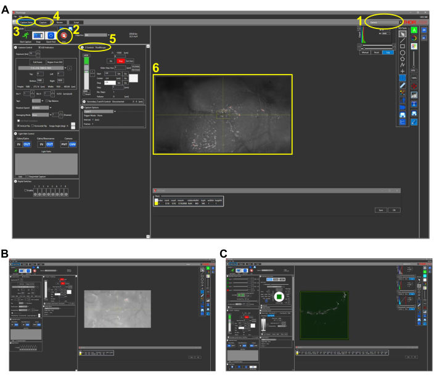Click the Set Zero button
Image resolution: width=434 pixels, height=379 pixels.
click(x=130, y=61)
